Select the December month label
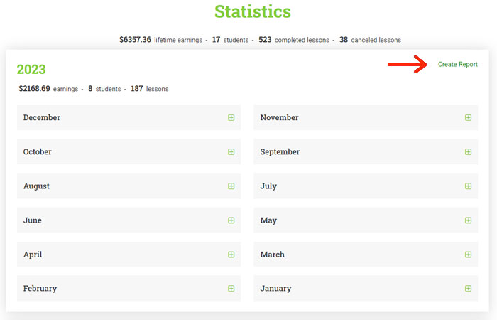 click(42, 118)
